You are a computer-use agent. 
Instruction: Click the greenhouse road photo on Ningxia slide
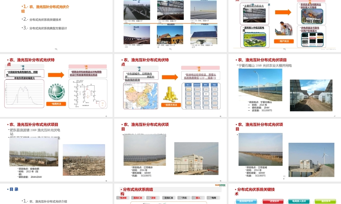[311, 96]
